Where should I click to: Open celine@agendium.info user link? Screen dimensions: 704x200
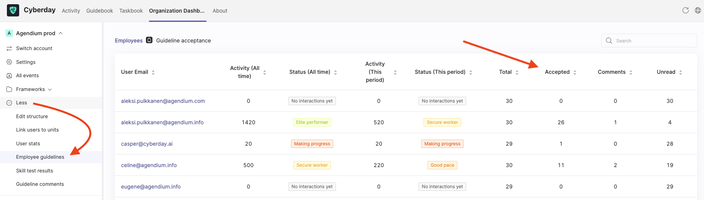pyautogui.click(x=149, y=165)
